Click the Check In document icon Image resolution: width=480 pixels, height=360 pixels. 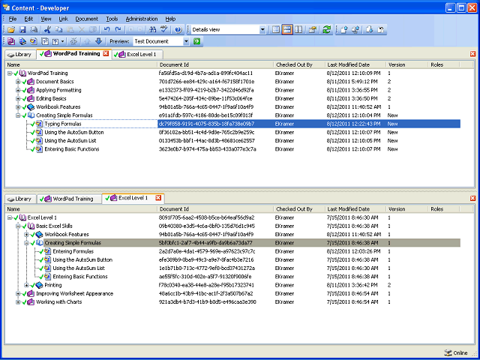(344, 30)
